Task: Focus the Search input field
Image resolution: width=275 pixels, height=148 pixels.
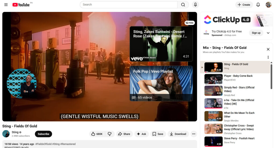Action: coord(129,5)
